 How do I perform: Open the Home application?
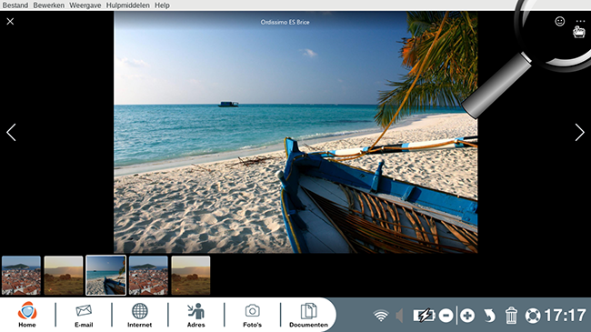click(x=27, y=315)
